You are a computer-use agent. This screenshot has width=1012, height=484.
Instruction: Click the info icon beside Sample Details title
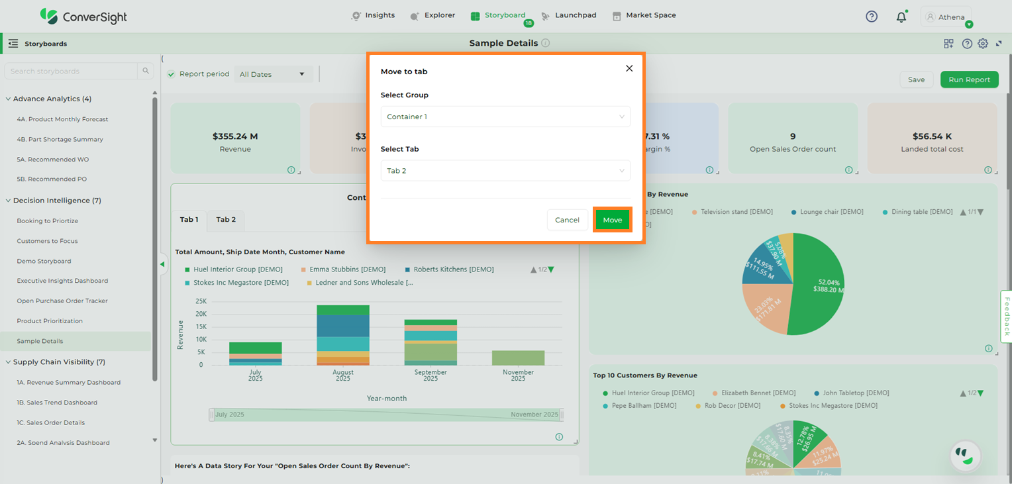point(545,43)
